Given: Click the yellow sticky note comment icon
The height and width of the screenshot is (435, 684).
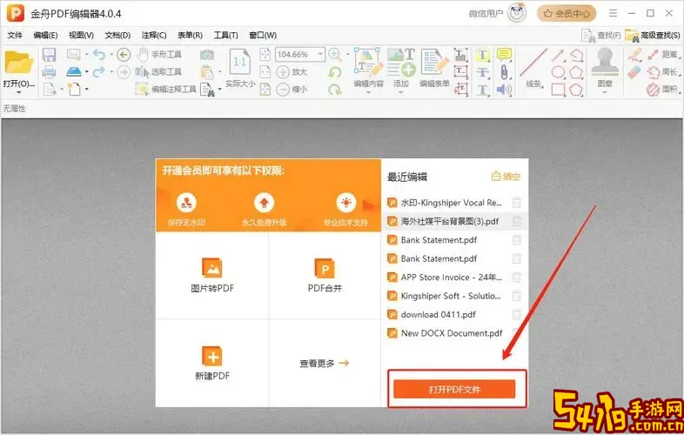Looking at the screenshot, I should (504, 55).
